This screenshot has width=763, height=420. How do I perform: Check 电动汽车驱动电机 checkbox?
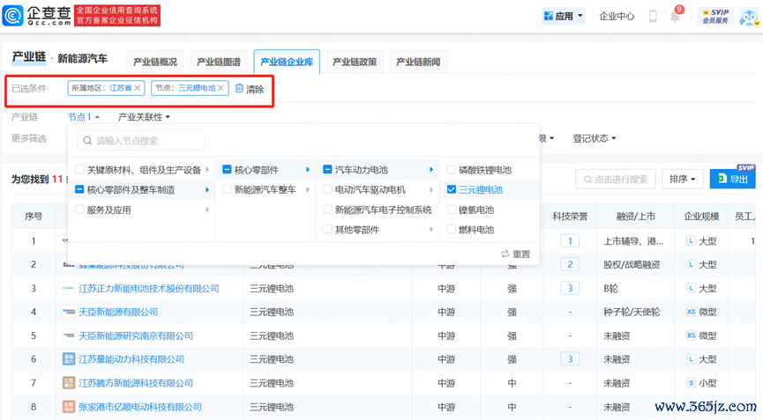[x=327, y=189]
